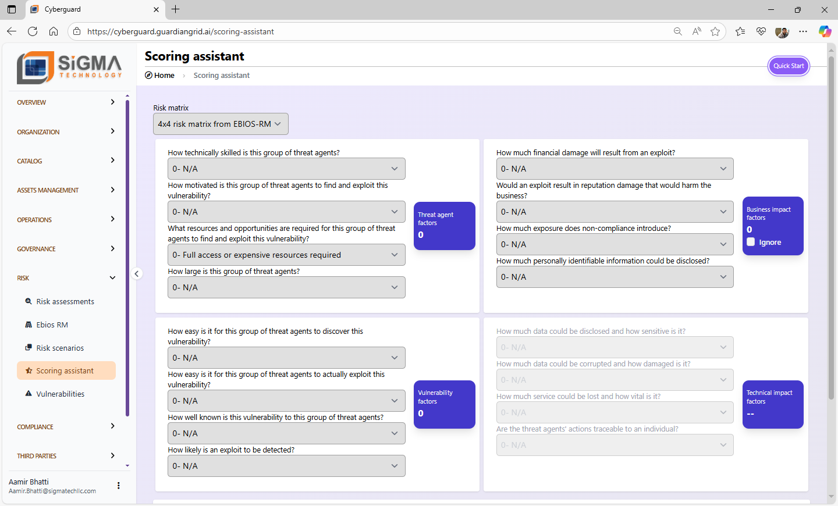The width and height of the screenshot is (838, 506).
Task: Enable the Ignore checkbox for business impact
Action: coord(751,242)
